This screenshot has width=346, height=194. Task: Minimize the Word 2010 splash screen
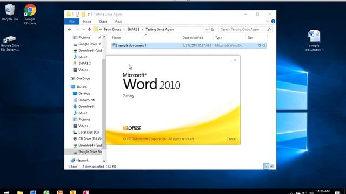tap(231, 60)
